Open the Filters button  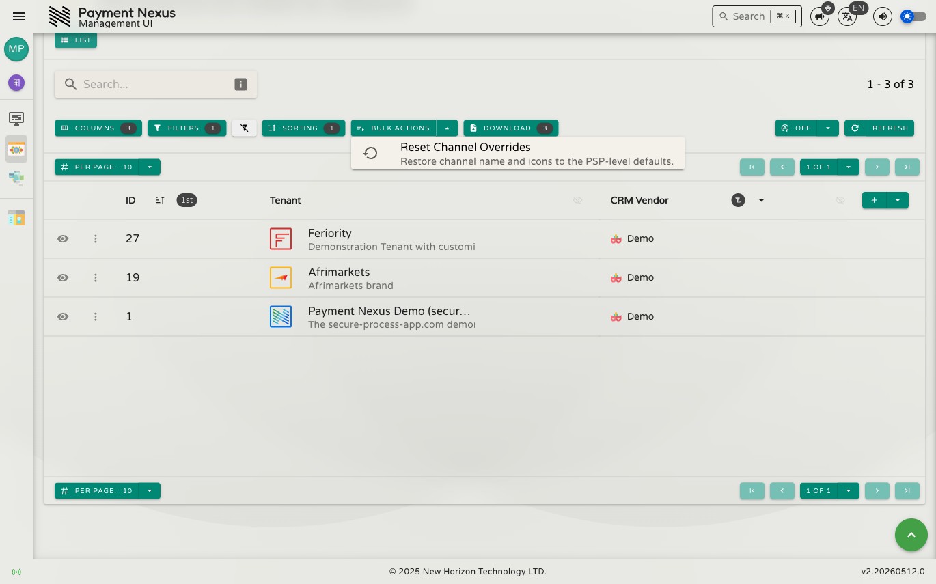(x=187, y=128)
